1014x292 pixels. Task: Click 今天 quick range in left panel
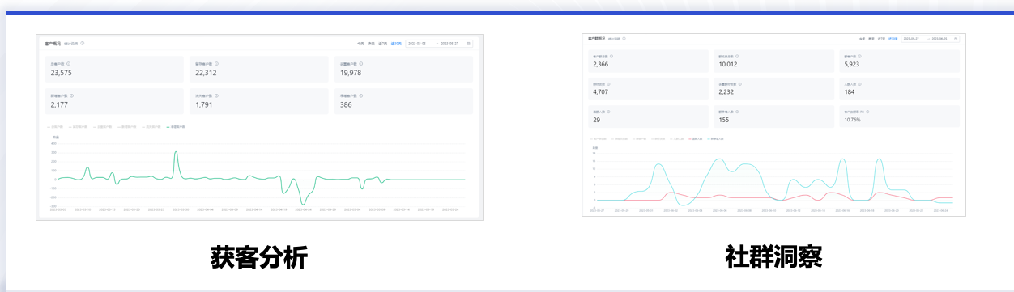point(360,43)
